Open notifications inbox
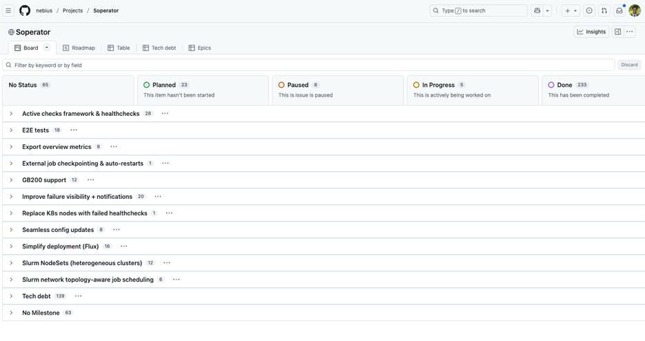645x341 pixels. [619, 11]
